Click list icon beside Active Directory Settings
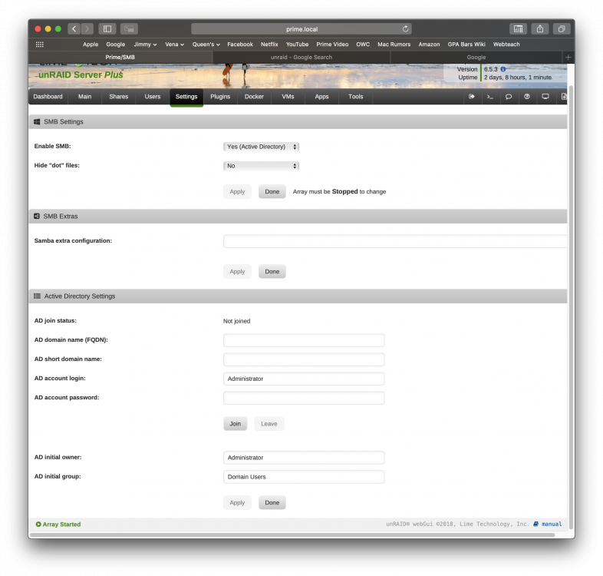This screenshot has height=576, width=603. 37,296
